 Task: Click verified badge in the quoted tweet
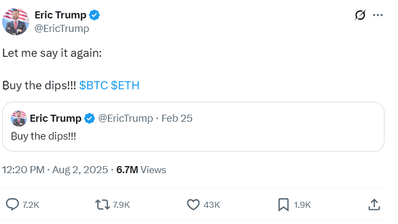(90, 118)
